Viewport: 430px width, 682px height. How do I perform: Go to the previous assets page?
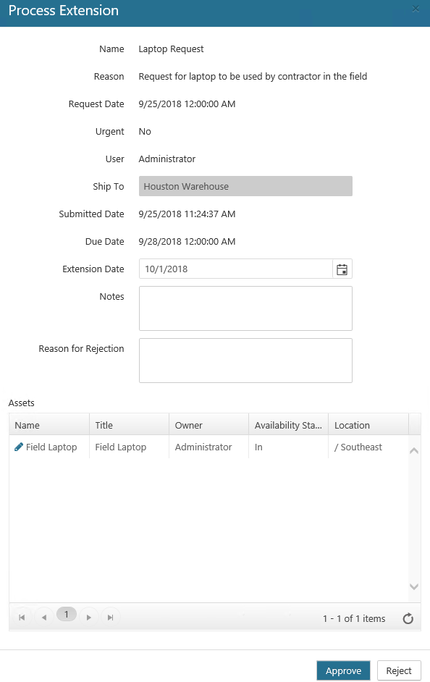pos(44,617)
